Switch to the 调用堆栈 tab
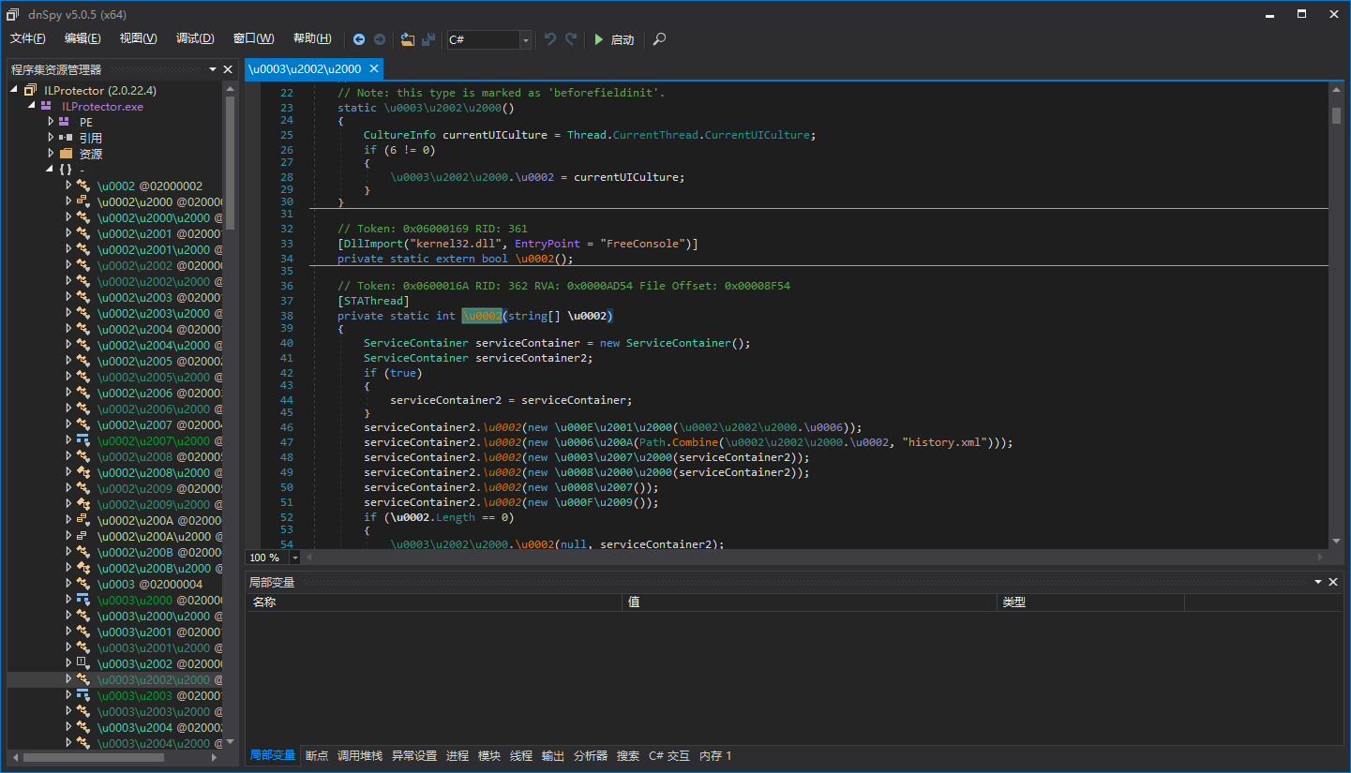Viewport: 1351px width, 773px height. coord(360,755)
